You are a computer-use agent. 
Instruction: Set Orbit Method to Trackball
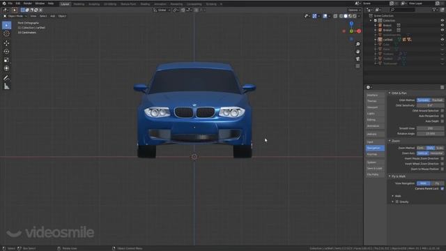point(437,100)
